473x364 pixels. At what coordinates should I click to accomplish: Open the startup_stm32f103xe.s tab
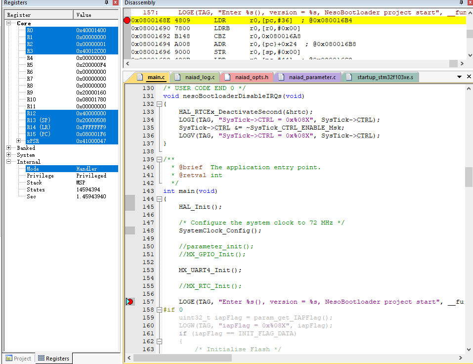click(387, 77)
